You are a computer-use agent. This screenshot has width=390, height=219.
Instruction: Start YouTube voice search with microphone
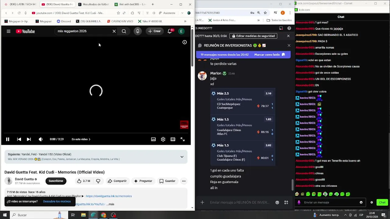pyautogui.click(x=138, y=31)
